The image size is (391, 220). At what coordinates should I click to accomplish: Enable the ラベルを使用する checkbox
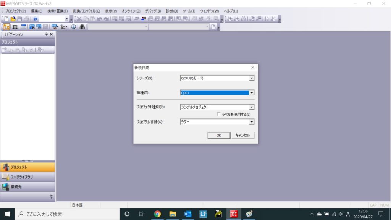click(218, 114)
